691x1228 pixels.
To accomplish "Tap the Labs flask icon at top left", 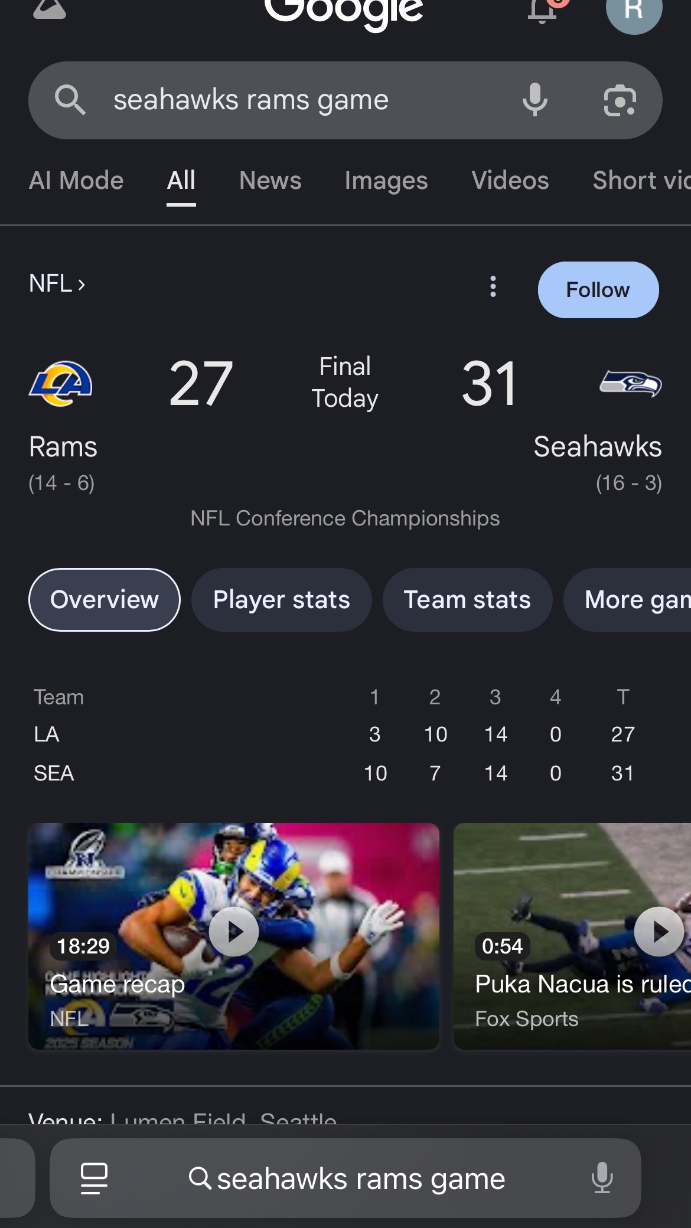I will coord(50,8).
